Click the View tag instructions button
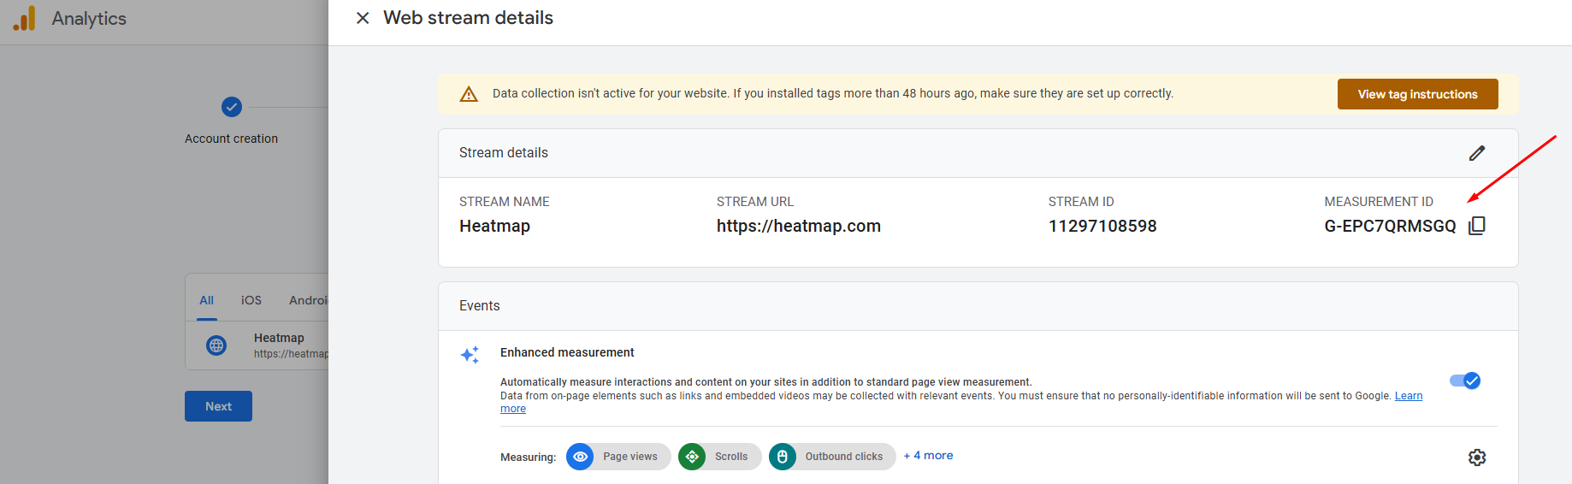Viewport: 1572px width, 484px height. pyautogui.click(x=1418, y=94)
